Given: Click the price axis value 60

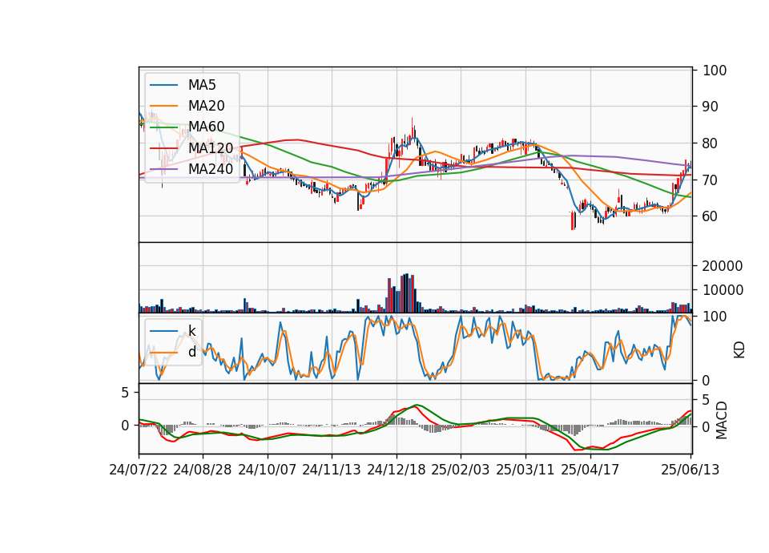Looking at the screenshot, I should [711, 216].
